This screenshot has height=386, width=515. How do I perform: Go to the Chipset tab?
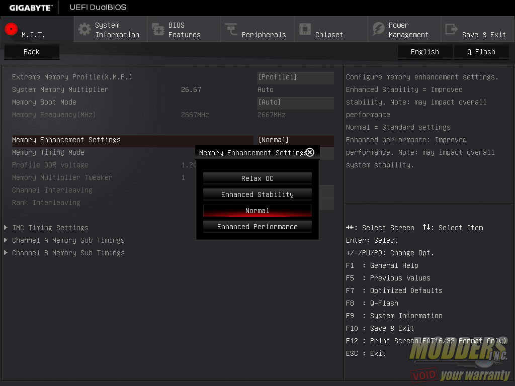pos(331,30)
